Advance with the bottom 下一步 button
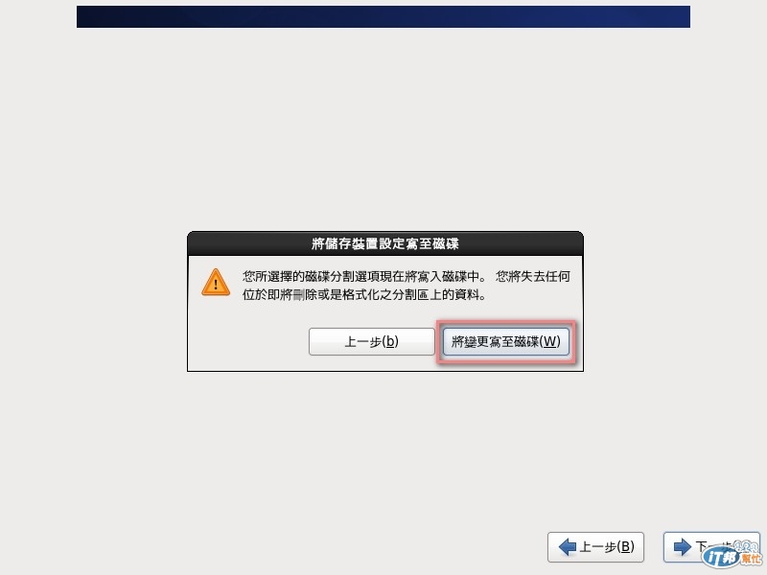767x575 pixels. [711, 546]
